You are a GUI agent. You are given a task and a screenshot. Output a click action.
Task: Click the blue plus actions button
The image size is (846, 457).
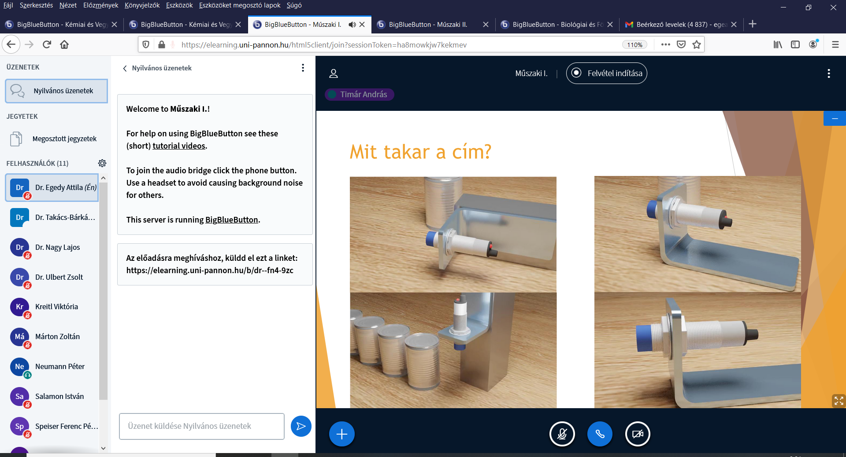[x=341, y=434]
